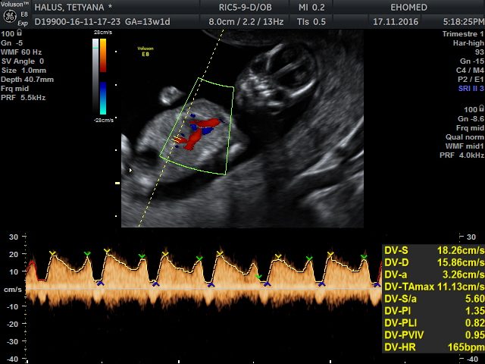Click the date 17.11.2016
Image resolution: width=485 pixels, height=364 pixels.
click(x=396, y=22)
